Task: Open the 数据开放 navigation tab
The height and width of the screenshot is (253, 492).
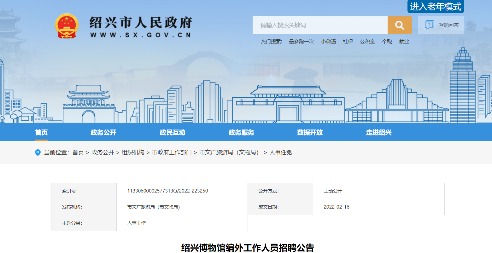Action: pyautogui.click(x=310, y=132)
